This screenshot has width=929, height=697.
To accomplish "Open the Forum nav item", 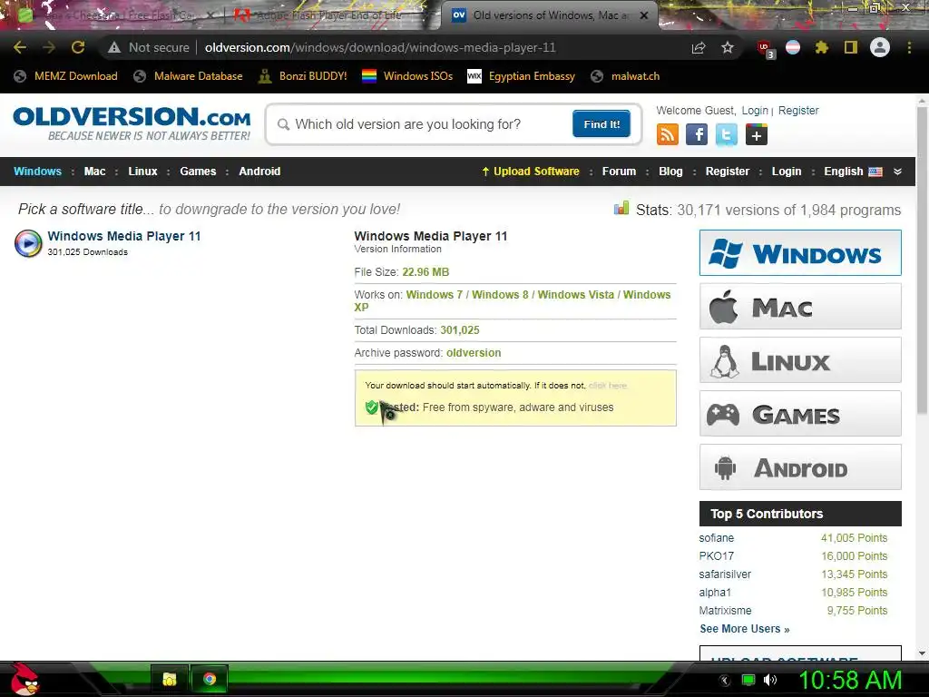I will coord(619,172).
